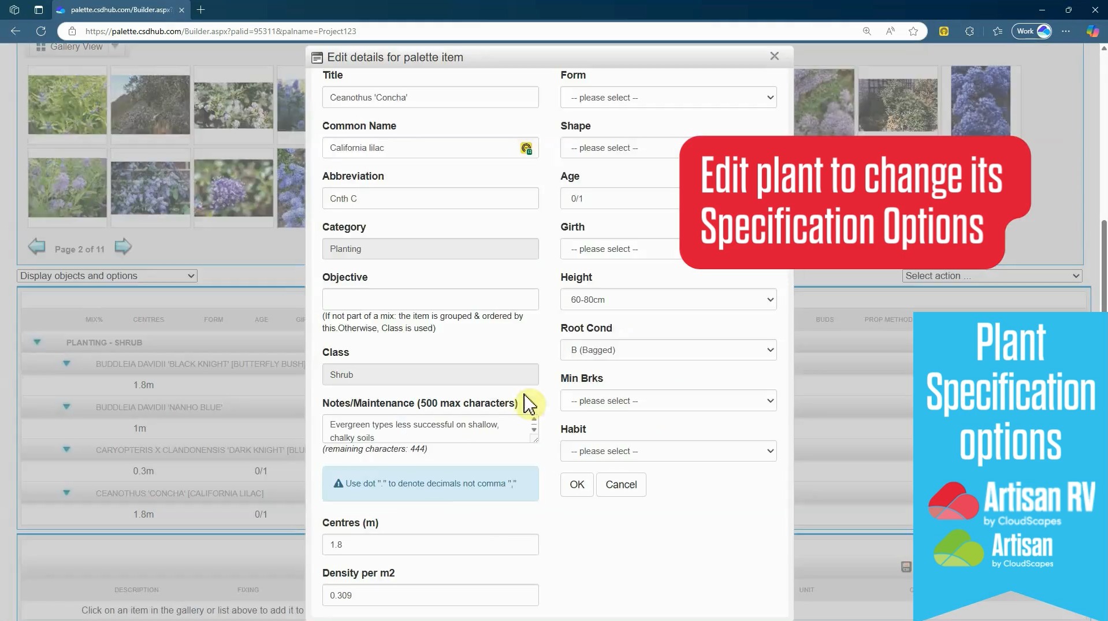Open a new browser tab
The height and width of the screenshot is (621, 1108).
pos(201,10)
